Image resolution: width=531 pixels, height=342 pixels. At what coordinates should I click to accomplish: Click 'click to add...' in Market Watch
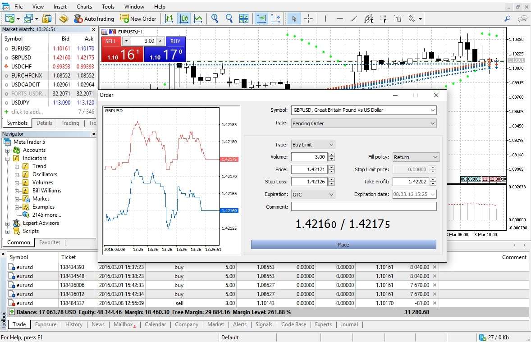(27, 112)
